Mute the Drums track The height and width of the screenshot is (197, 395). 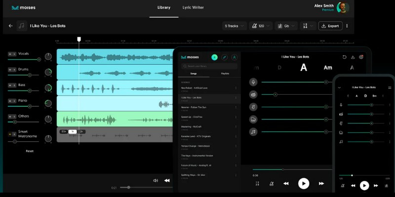click(10, 70)
